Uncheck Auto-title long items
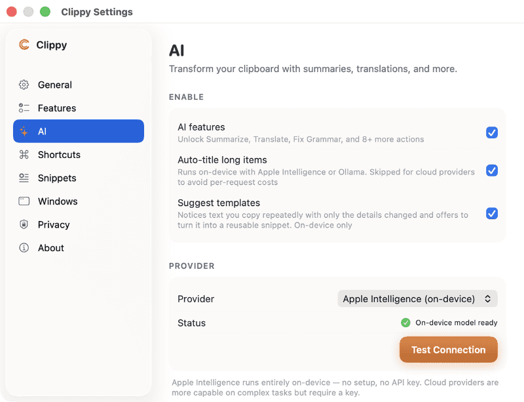Viewport: 524px width, 402px height. pyautogui.click(x=492, y=171)
